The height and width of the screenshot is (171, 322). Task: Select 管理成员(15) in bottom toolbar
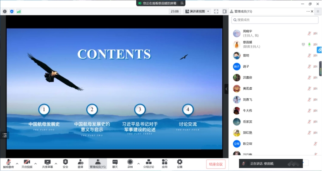tap(97, 162)
